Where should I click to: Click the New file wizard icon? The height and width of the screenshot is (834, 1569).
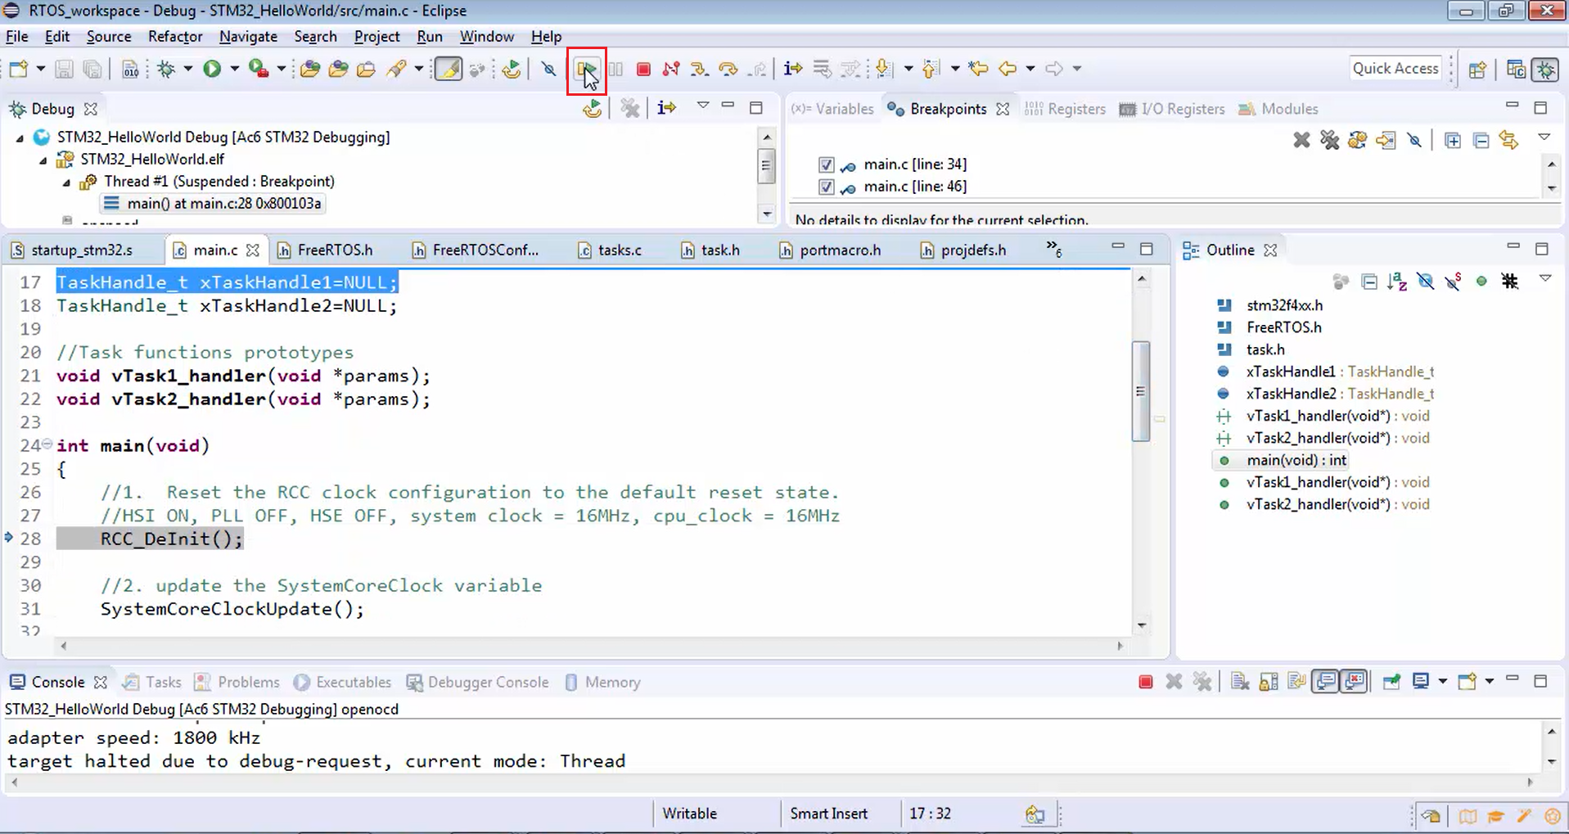click(x=18, y=69)
